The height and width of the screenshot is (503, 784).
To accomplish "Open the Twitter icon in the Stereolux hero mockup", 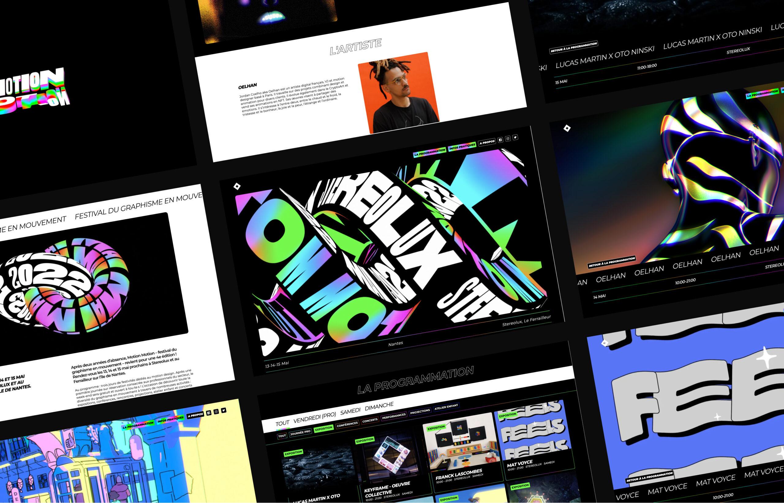I will click(515, 137).
